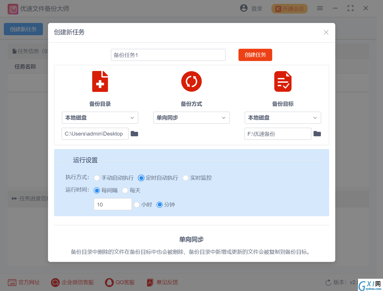Screen dimensions: 383x291
Task: Open the 备份目录 本地磁盘 dropdown
Action: click(100, 118)
